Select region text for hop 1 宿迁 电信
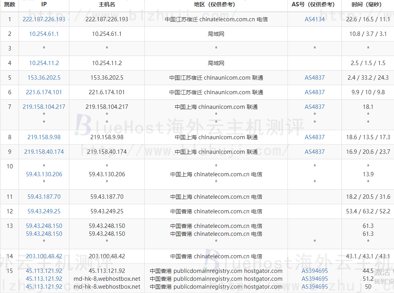This screenshot has height=293, width=394. (216, 19)
